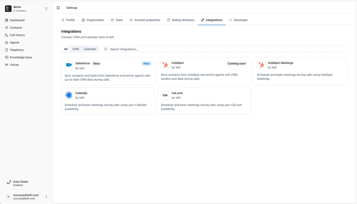Click the Salesforce cloud logo

[x=69, y=65]
